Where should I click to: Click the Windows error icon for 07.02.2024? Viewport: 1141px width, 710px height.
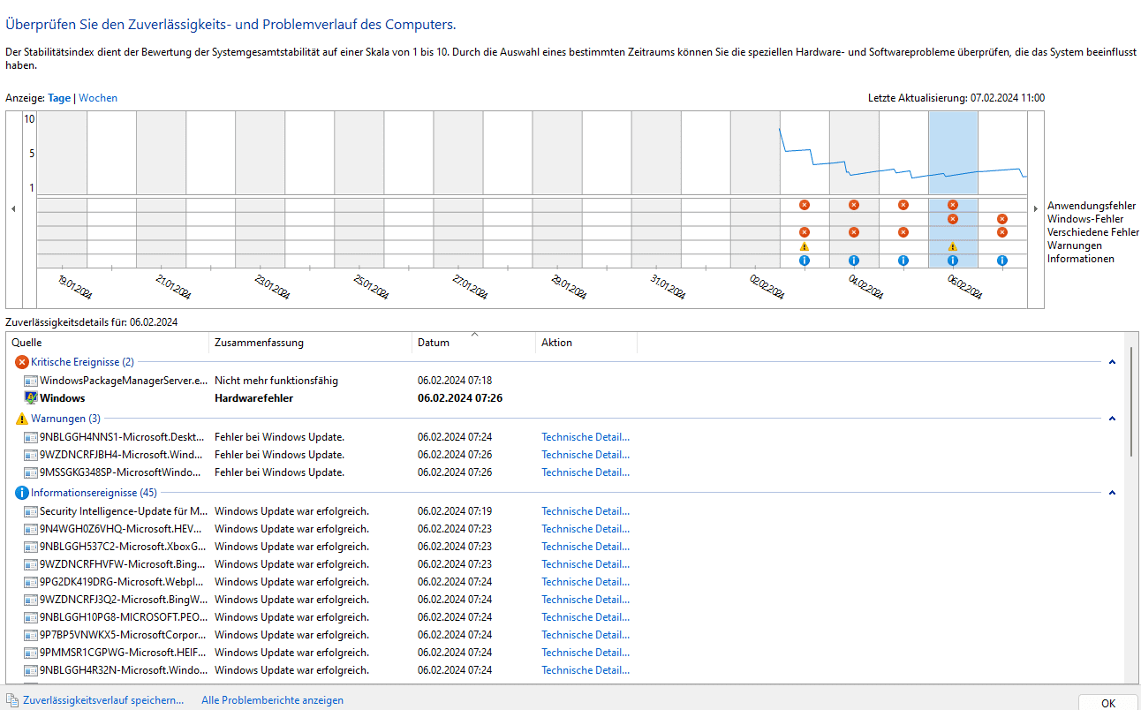[x=1002, y=219]
